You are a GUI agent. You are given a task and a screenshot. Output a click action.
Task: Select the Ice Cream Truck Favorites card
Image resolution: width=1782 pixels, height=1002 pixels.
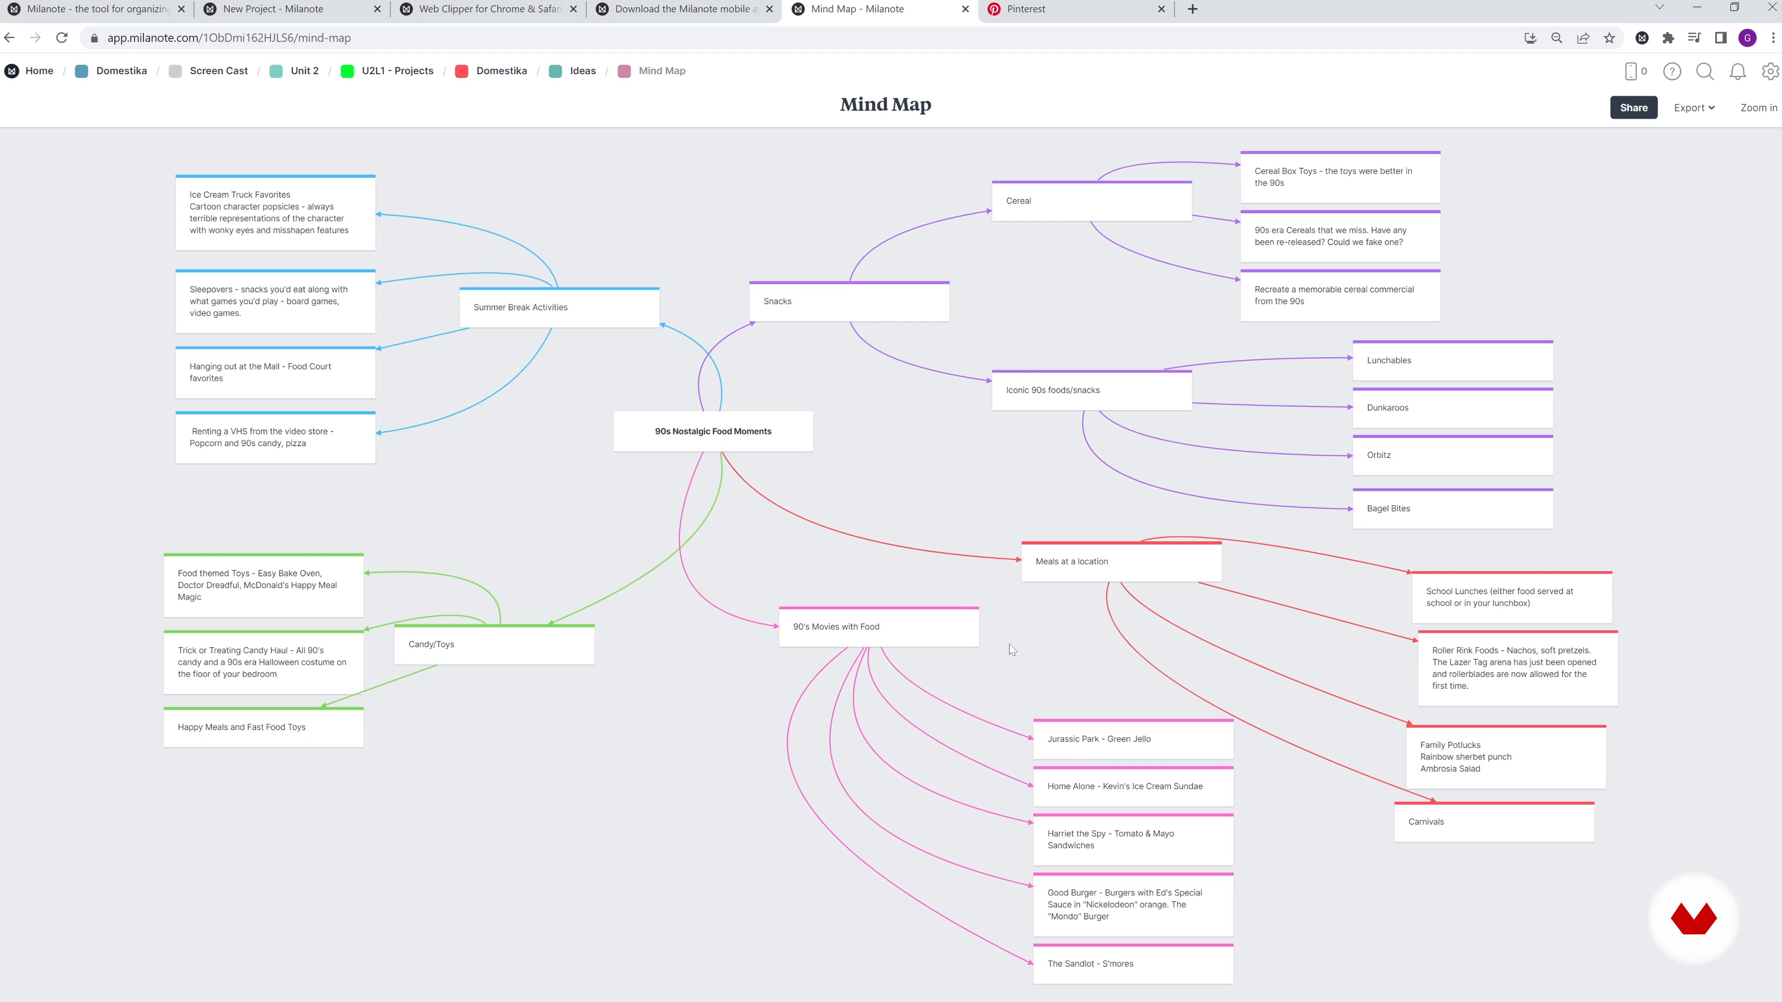[275, 212]
